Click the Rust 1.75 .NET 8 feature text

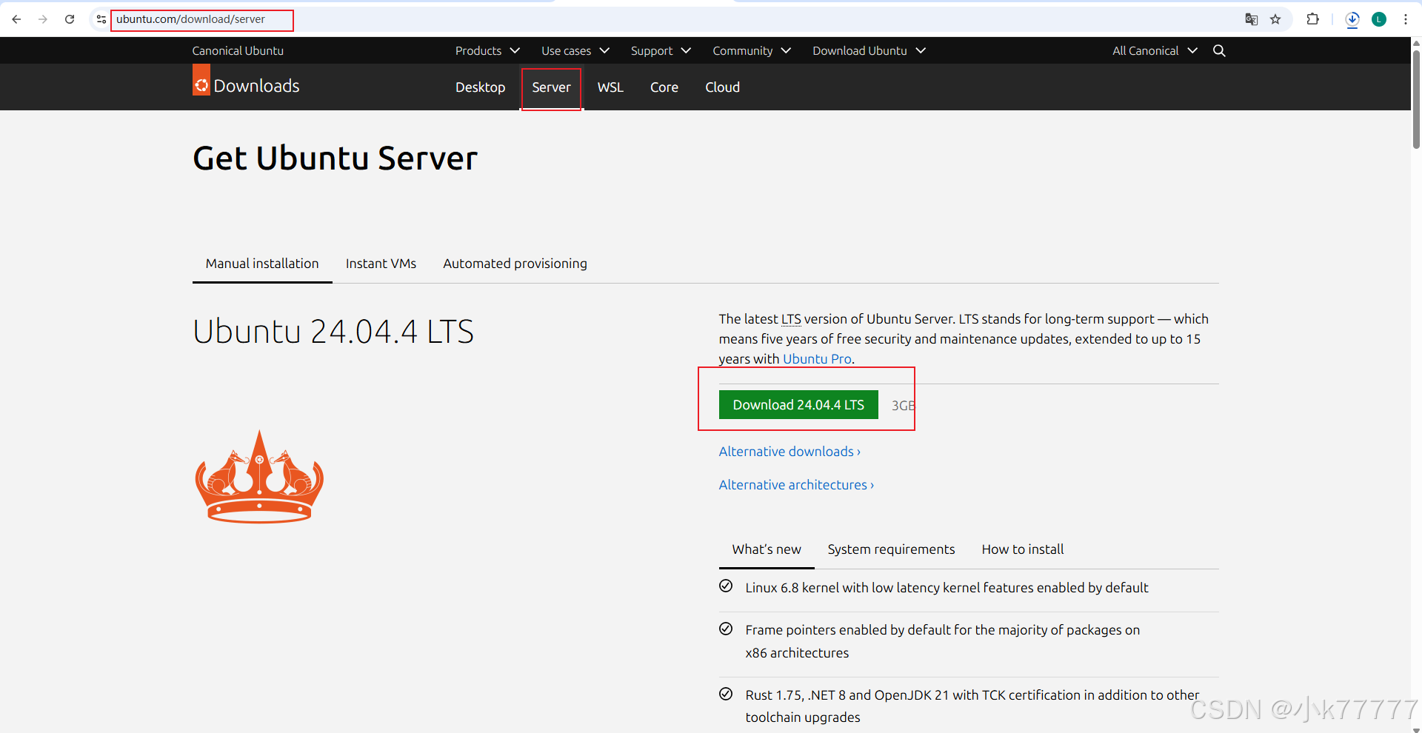pos(972,706)
